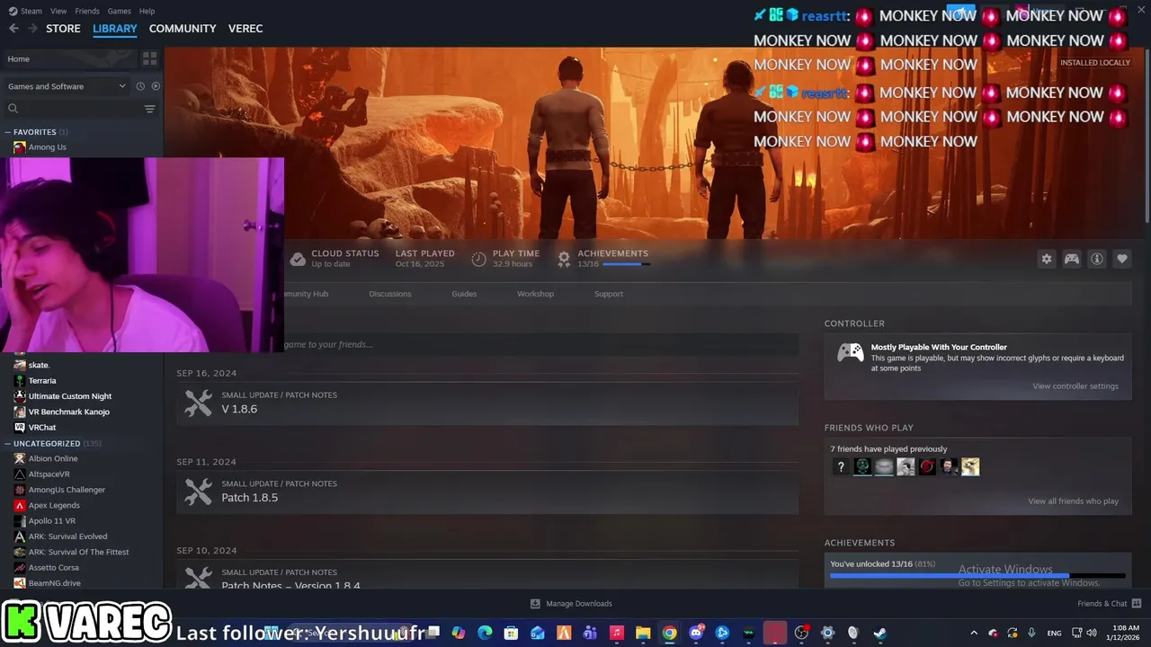Collapse the FAVORITES category
This screenshot has height=647, width=1151.
(x=8, y=132)
